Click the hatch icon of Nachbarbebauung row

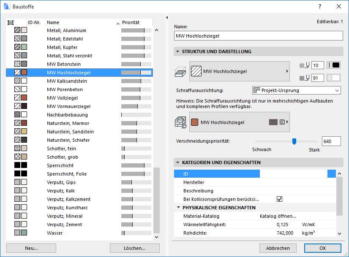(17, 114)
